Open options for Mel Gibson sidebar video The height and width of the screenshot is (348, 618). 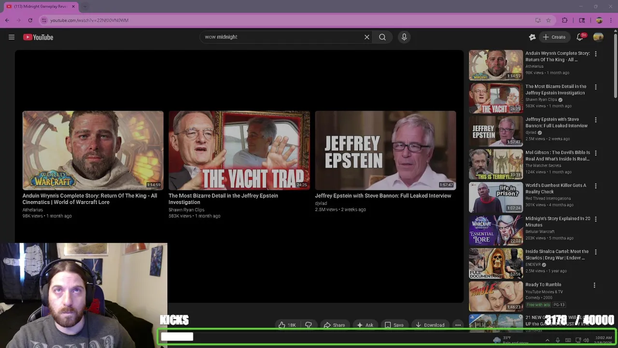tap(595, 153)
